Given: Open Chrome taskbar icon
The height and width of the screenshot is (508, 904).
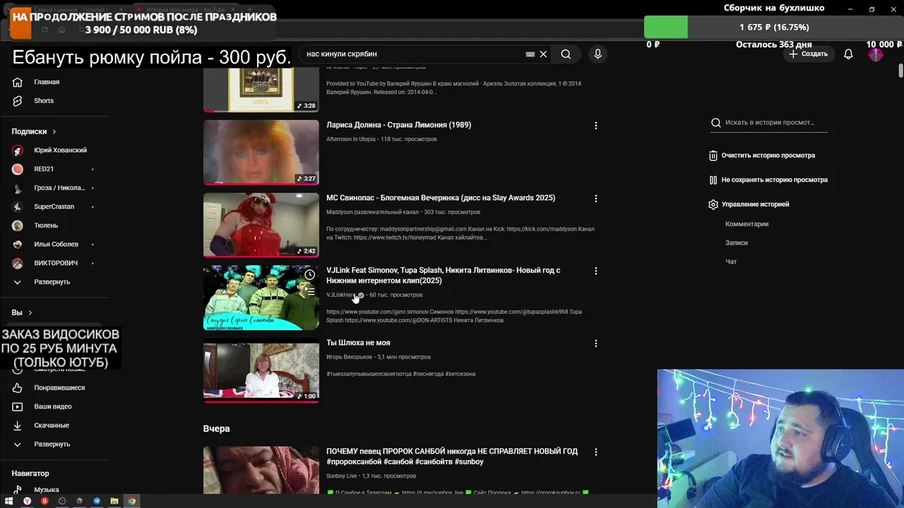Looking at the screenshot, I should [x=131, y=502].
